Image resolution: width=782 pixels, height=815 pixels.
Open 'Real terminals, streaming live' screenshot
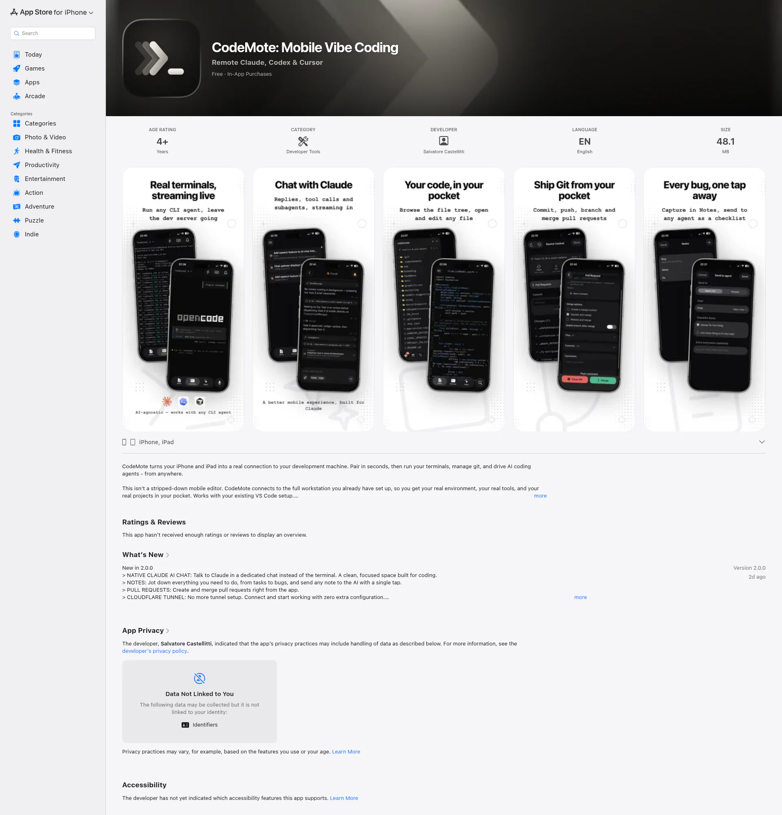tap(183, 300)
